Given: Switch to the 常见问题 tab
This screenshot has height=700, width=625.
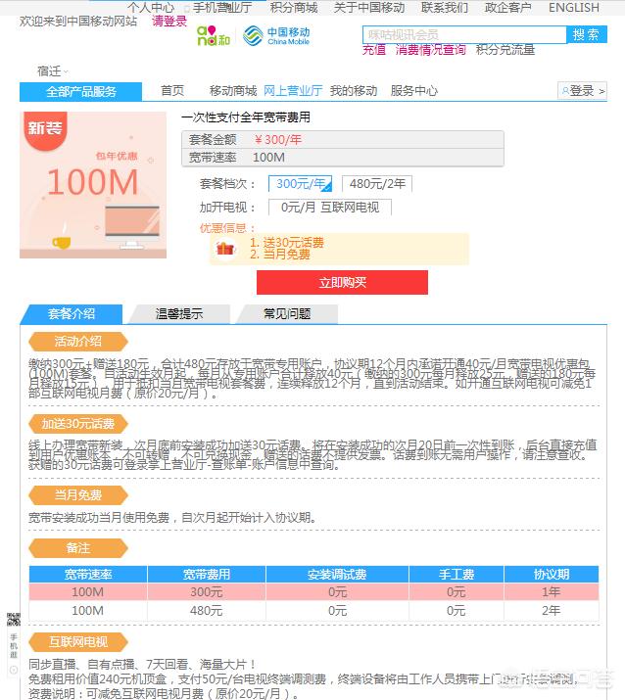Looking at the screenshot, I should pos(287,314).
